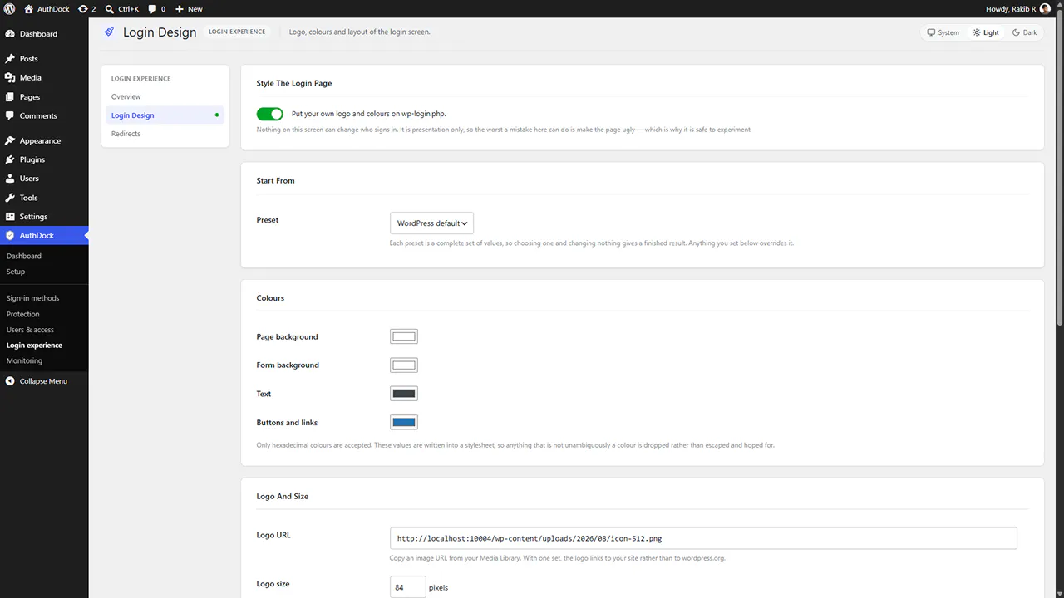
Task: Click the Settings sliders icon
Action: [x=10, y=217]
